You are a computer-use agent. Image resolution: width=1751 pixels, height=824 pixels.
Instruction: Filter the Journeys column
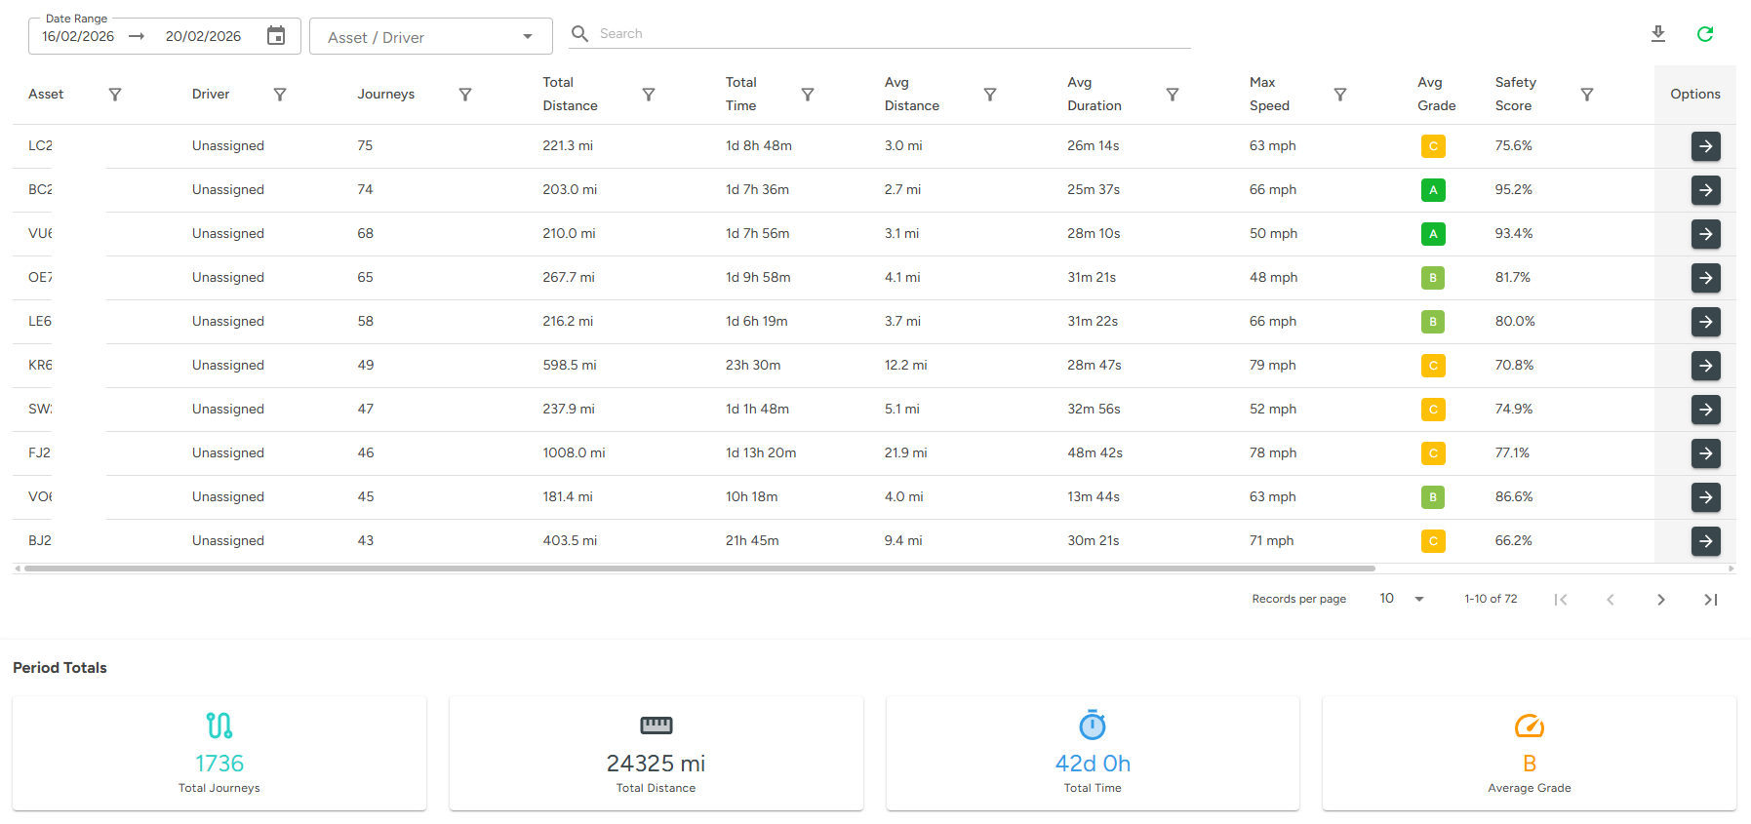(x=465, y=95)
